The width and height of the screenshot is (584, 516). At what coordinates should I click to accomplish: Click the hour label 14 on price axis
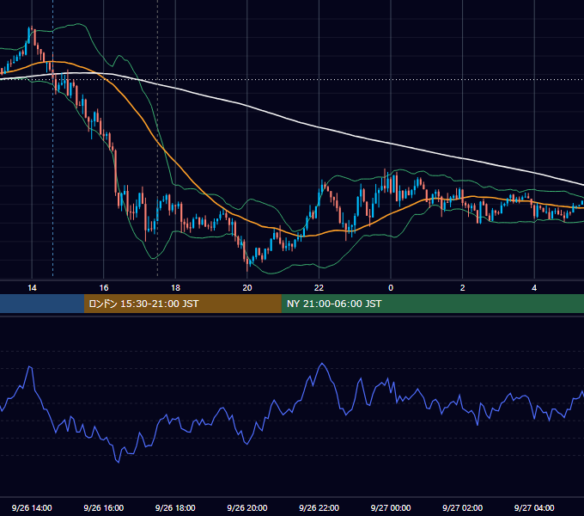[32, 288]
